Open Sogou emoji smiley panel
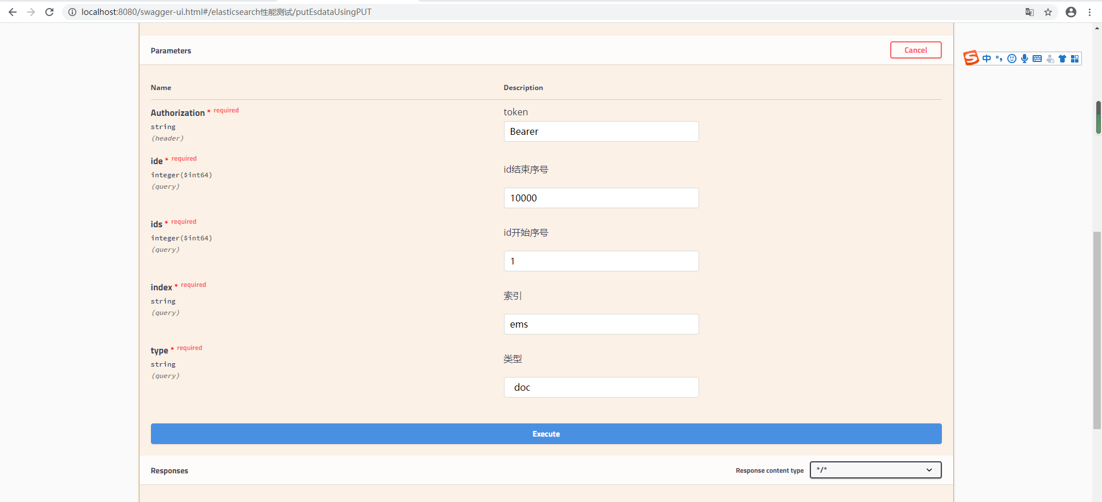Image resolution: width=1102 pixels, height=502 pixels. (x=1012, y=59)
